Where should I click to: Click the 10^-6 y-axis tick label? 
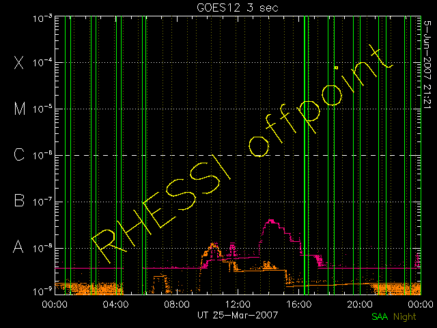(x=42, y=155)
